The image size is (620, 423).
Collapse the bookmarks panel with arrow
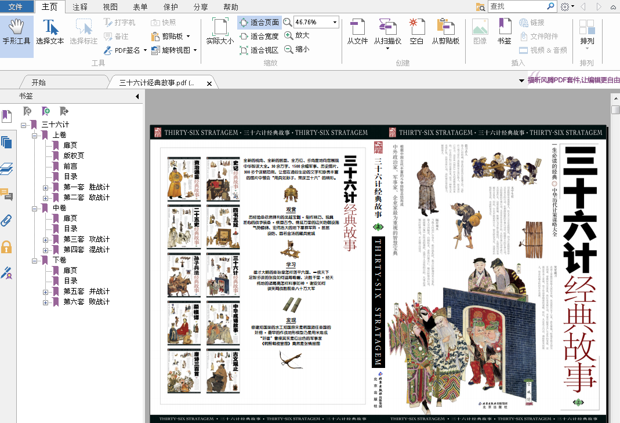tap(137, 96)
